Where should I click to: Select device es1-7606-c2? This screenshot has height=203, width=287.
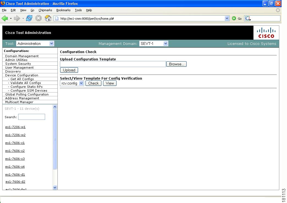click(x=15, y=151)
